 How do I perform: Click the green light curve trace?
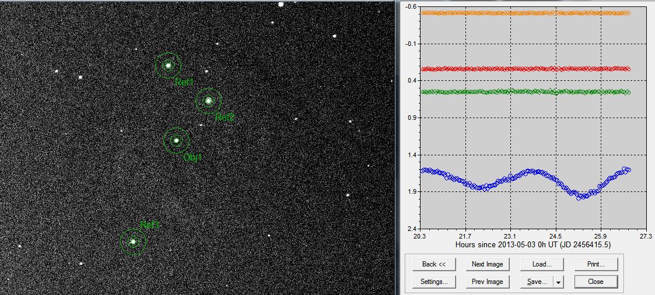525,92
